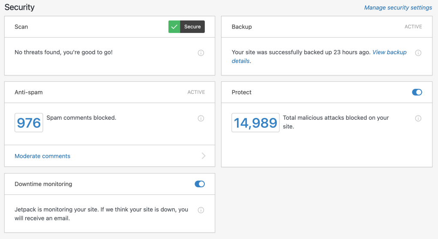Open Manage security settings link
The width and height of the screenshot is (438, 239).
398,8
